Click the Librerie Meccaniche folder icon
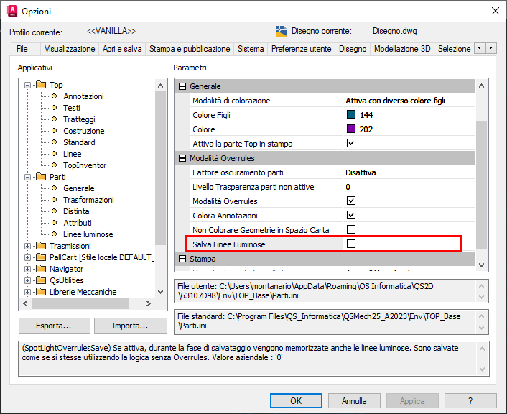The height and width of the screenshot is (414, 507). (x=39, y=292)
